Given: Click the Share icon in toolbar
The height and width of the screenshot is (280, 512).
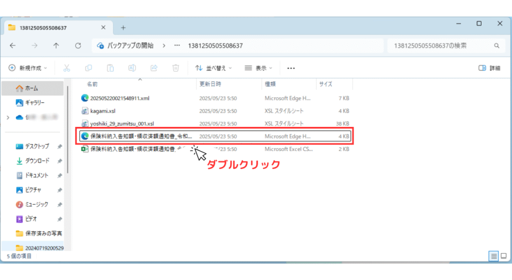Looking at the screenshot, I should point(154,68).
